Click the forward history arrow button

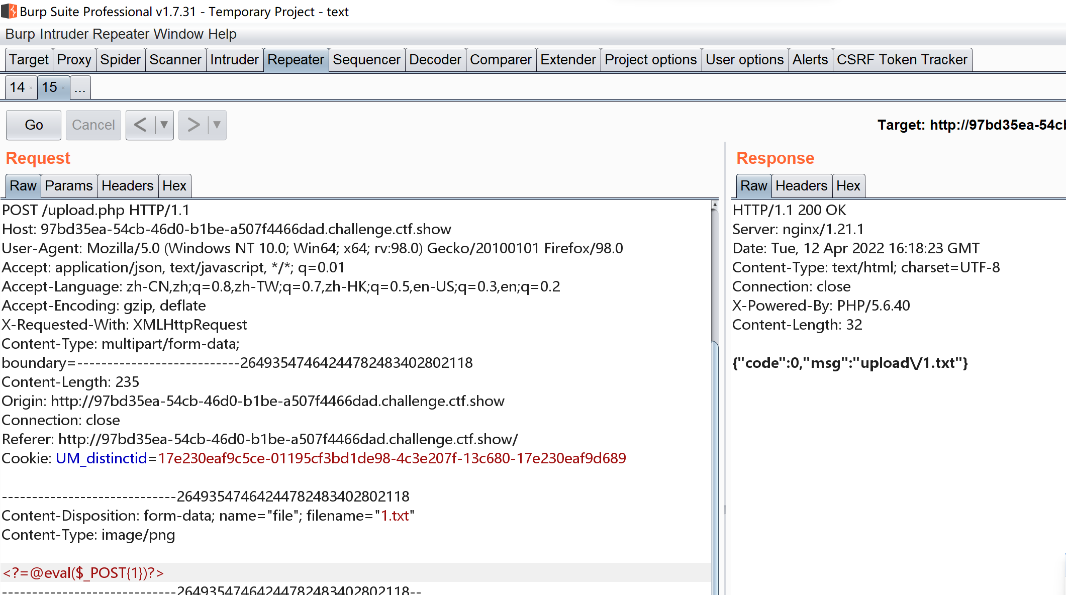click(x=193, y=125)
